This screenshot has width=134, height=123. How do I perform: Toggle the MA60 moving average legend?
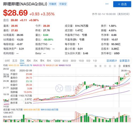pos(65,65)
